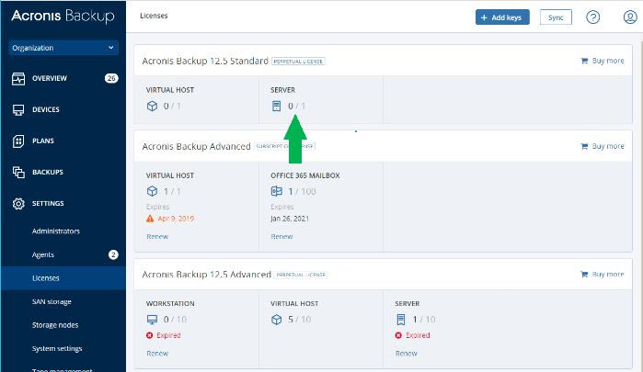Click Buy more for 12.5 Standard
The height and width of the screenshot is (372, 643).
coord(608,61)
